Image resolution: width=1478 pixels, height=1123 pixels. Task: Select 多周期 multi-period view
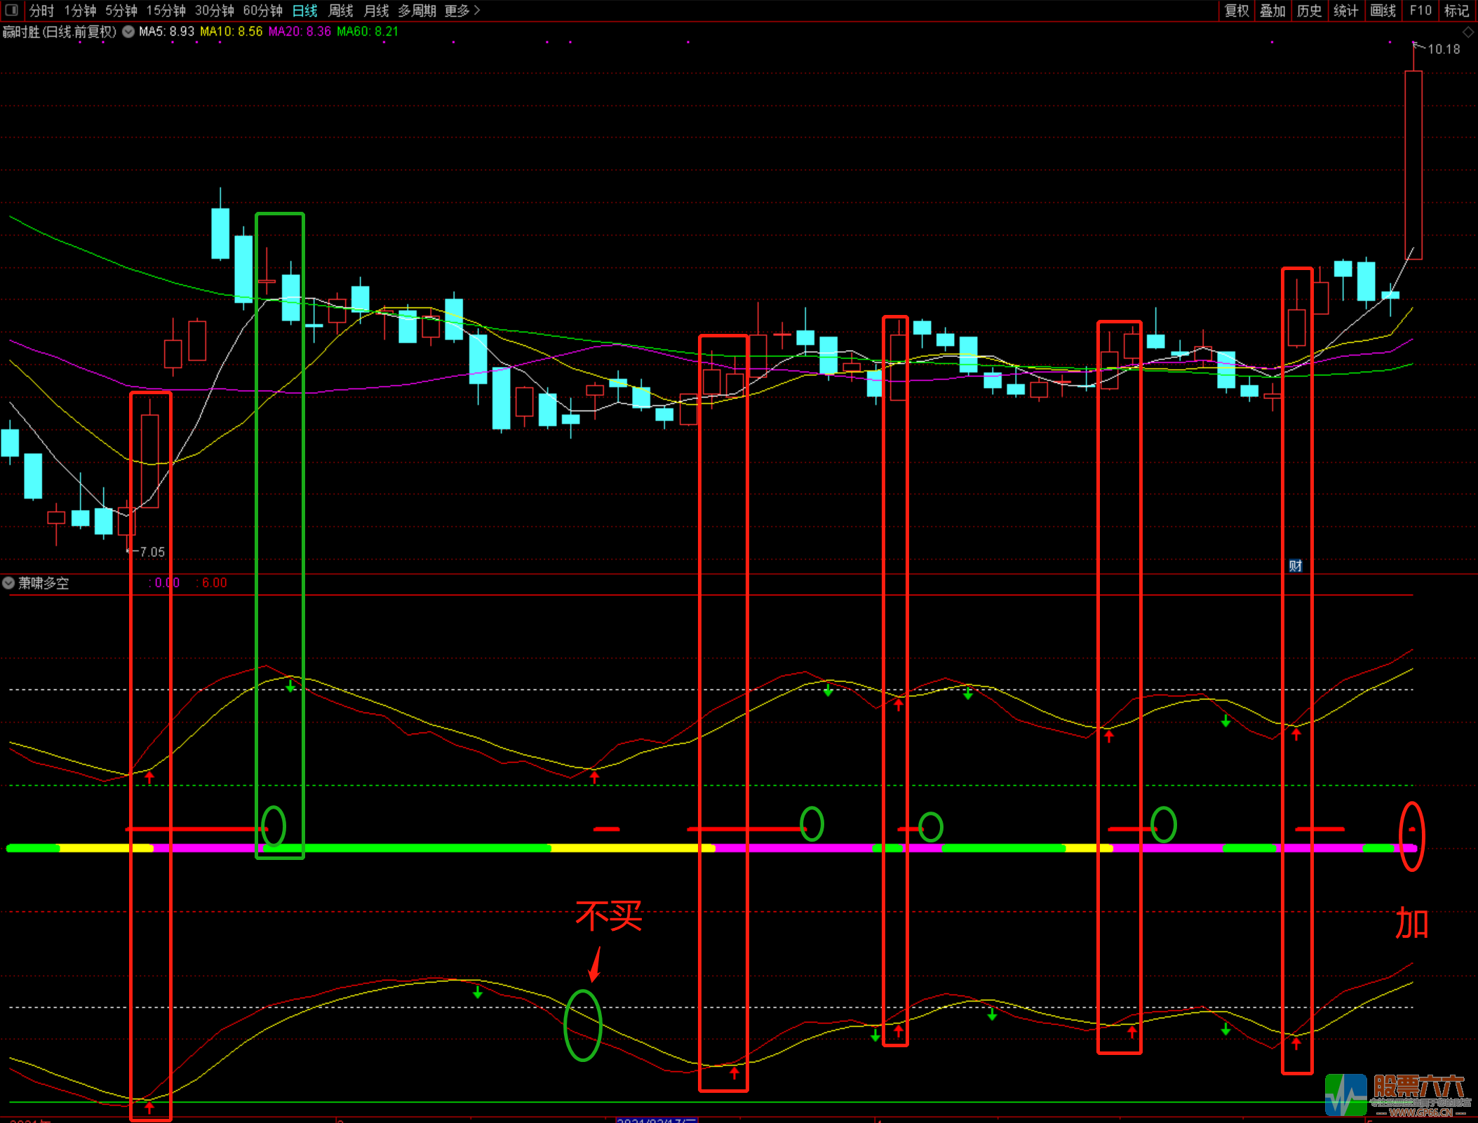[417, 11]
